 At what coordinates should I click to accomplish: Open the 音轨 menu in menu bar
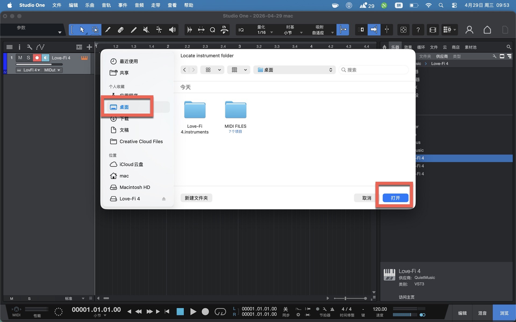pos(106,5)
